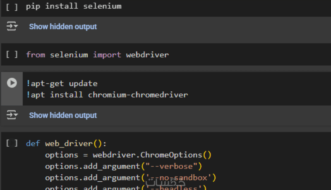The width and height of the screenshot is (331, 190).
Task: Click output icon below apt-get cell
Action: 12,115
